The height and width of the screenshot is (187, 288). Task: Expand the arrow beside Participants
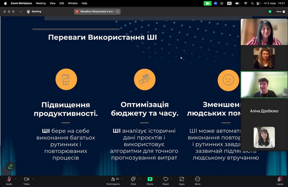tap(122, 179)
